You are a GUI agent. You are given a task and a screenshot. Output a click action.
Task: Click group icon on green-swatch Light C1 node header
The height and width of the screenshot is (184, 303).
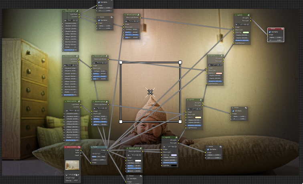tap(249, 15)
